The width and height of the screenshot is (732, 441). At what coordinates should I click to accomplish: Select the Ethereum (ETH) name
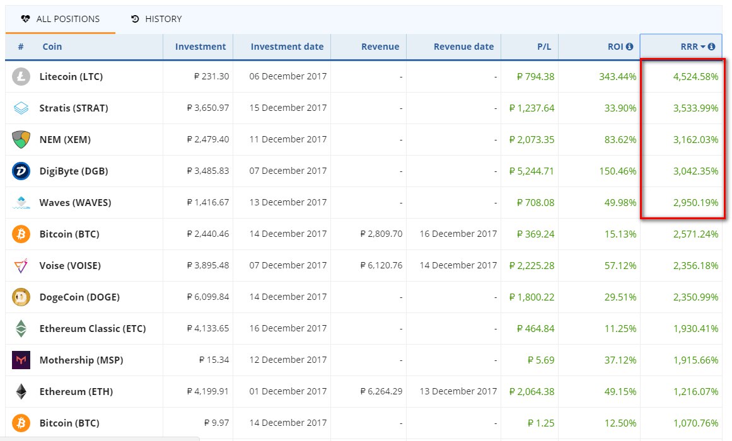click(x=76, y=391)
